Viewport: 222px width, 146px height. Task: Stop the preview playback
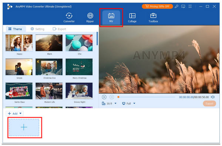tap(112, 97)
